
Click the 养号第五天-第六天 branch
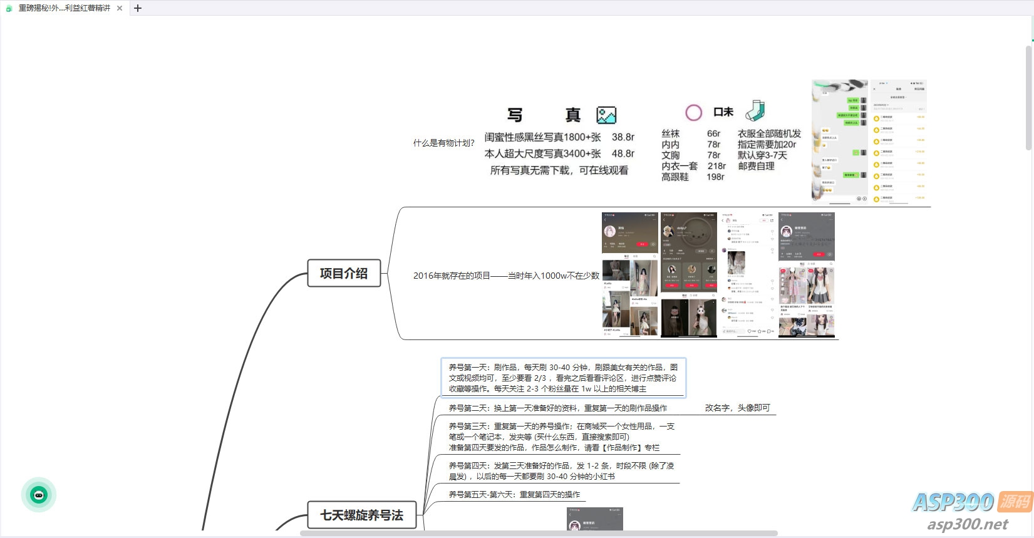(514, 494)
